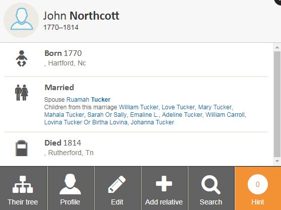281x210 pixels.
Task: Click the baby birth icon
Action: pyautogui.click(x=22, y=58)
